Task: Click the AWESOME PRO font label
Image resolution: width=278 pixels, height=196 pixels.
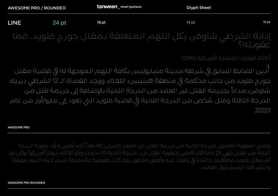Action: tap(19, 127)
